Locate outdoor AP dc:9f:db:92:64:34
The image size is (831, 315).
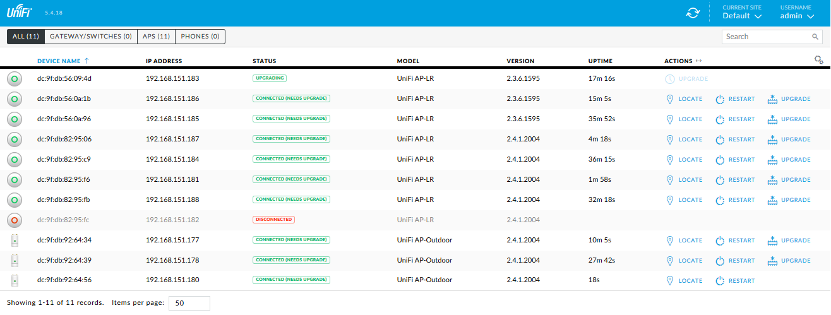pyautogui.click(x=685, y=241)
